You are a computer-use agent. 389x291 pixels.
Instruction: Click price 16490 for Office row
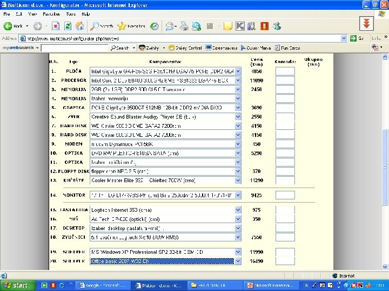[257, 261]
